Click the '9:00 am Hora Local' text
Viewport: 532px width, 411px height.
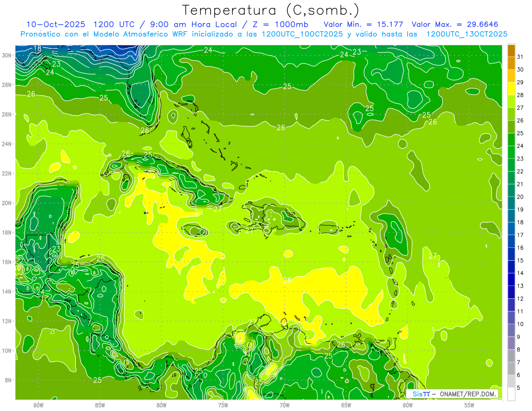(193, 24)
